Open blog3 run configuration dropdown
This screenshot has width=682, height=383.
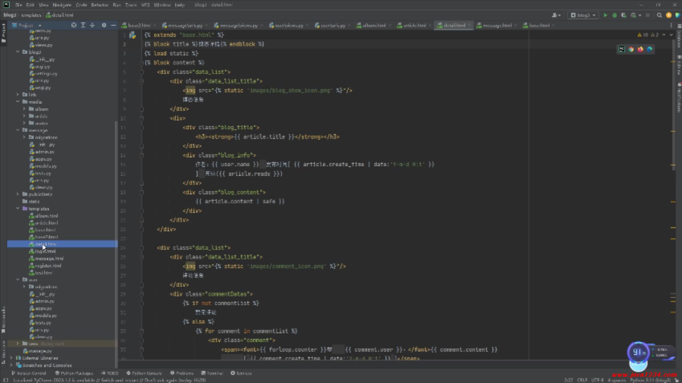tap(583, 15)
